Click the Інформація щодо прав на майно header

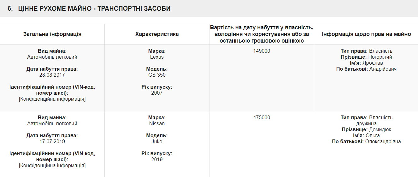pos(366,34)
